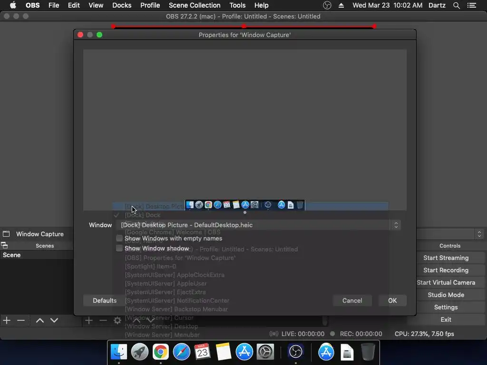
Task: Click the eject icon in menu bar
Action: (341, 5)
